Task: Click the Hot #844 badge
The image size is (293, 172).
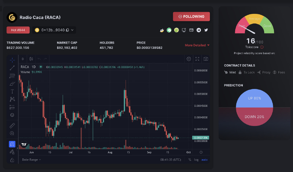Action: tap(18, 30)
